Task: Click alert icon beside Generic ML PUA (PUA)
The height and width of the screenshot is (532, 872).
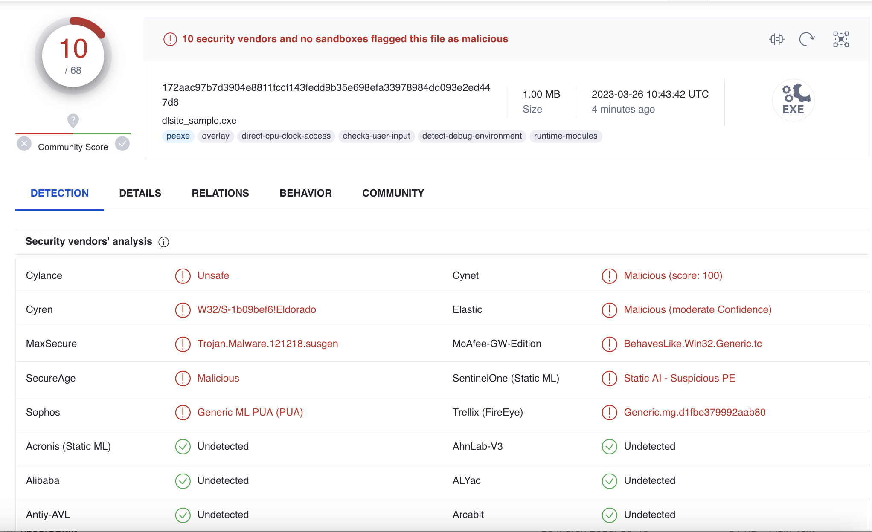Action: pos(183,412)
